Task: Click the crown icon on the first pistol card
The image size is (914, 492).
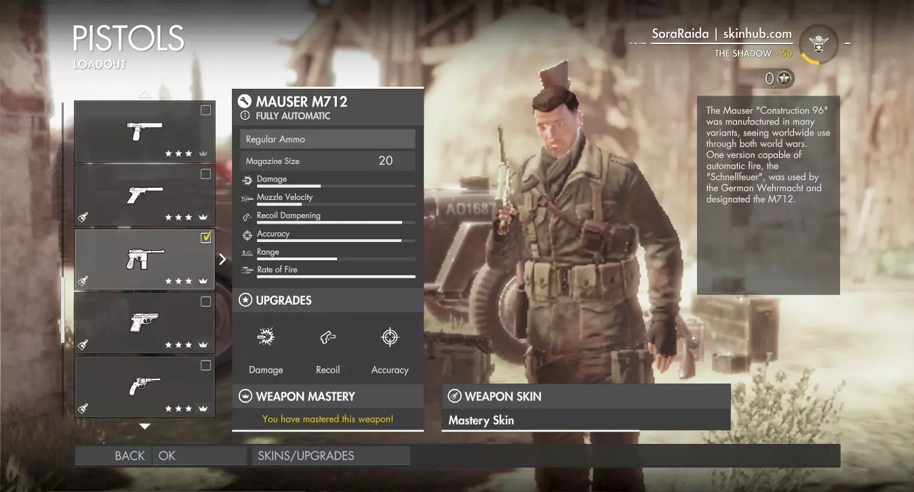Action: click(202, 154)
